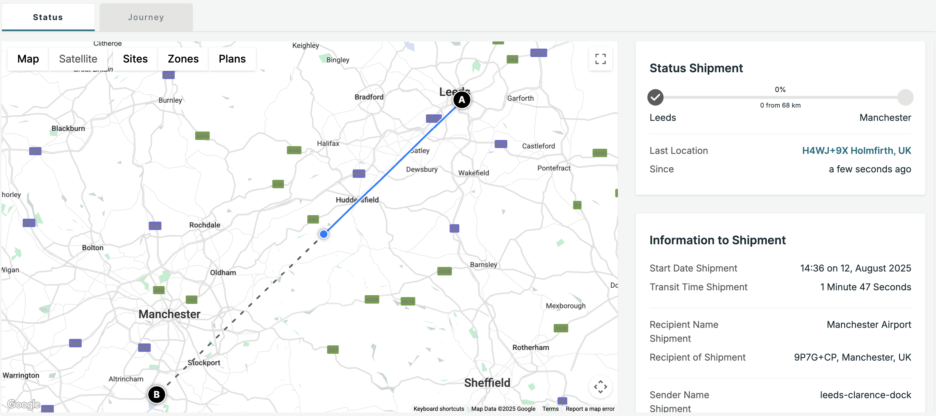Toggle the map fullscreen view icon
936x416 pixels.
600,59
